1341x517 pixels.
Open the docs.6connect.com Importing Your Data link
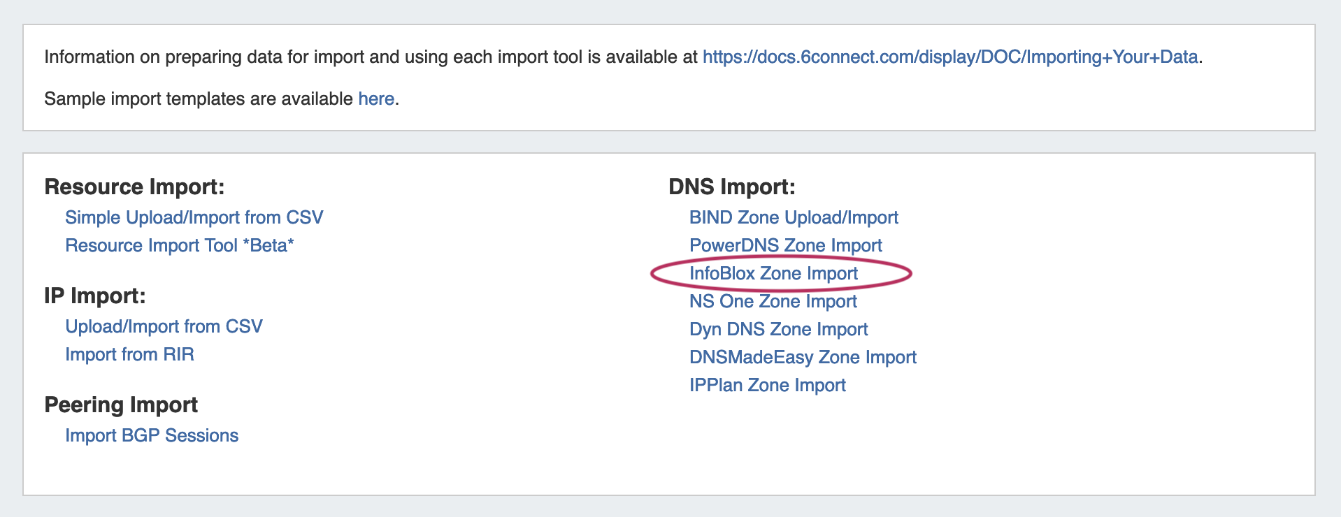[x=949, y=57]
